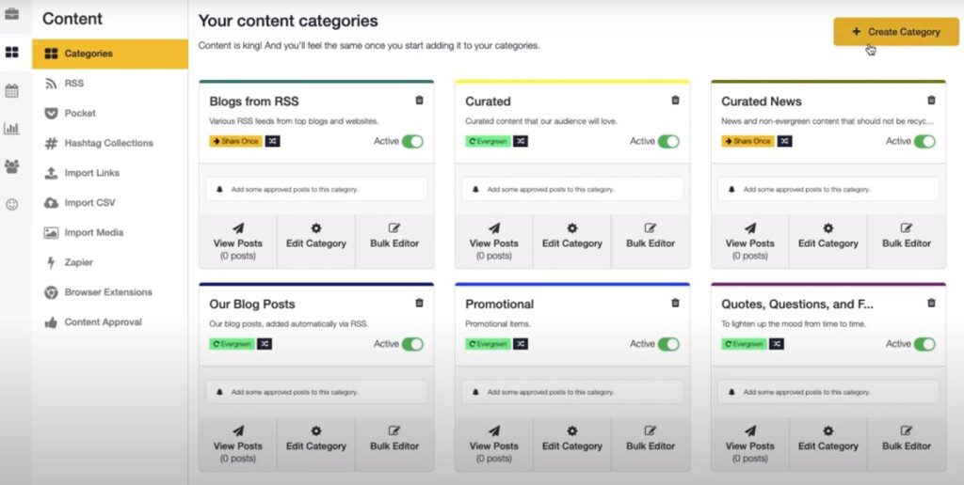Delete the Blogs from RSS category

click(x=419, y=101)
